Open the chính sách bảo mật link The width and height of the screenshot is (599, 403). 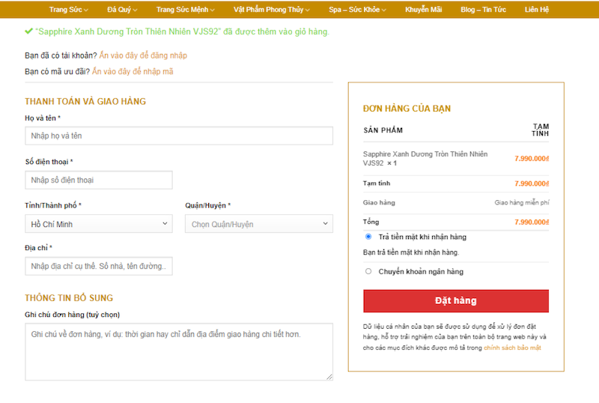click(512, 348)
